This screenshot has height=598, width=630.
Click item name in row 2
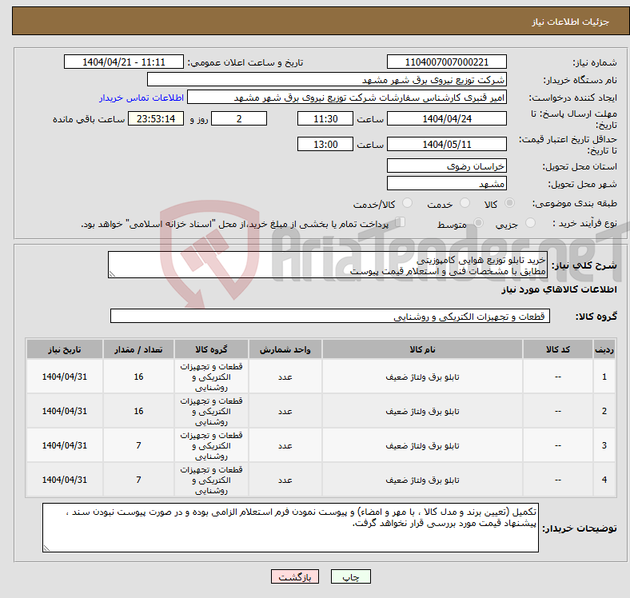click(422, 411)
